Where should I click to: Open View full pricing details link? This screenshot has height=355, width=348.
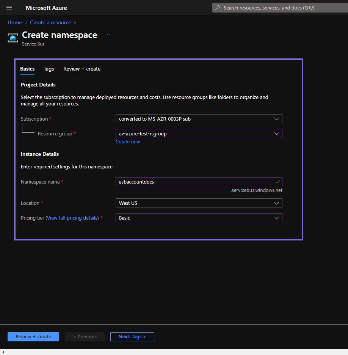pos(73,218)
